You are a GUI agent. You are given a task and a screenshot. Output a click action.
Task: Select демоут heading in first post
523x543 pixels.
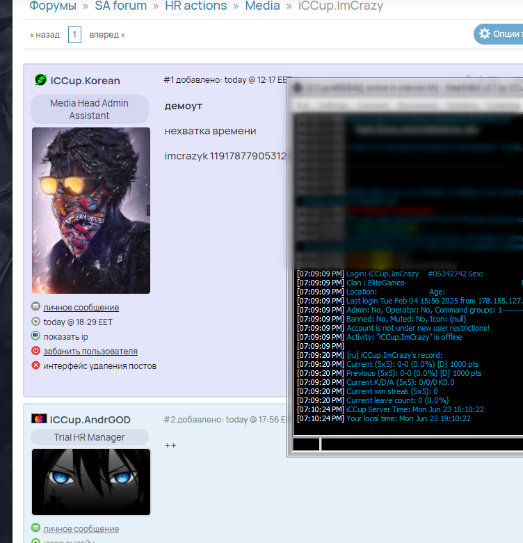(184, 106)
